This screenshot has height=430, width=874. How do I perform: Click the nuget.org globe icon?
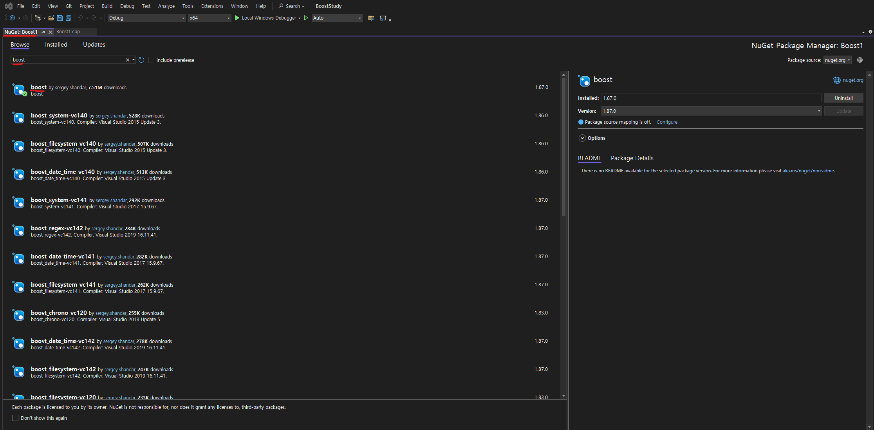(837, 80)
